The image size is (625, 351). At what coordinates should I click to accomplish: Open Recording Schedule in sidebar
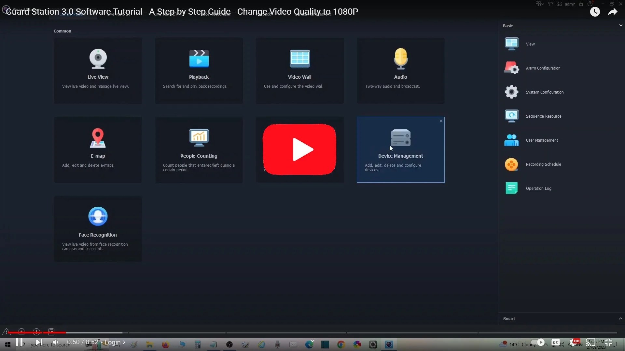coord(543,164)
